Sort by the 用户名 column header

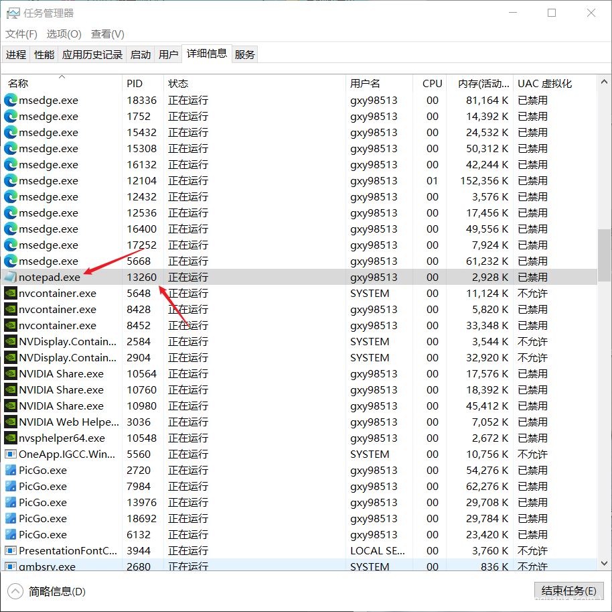(379, 83)
